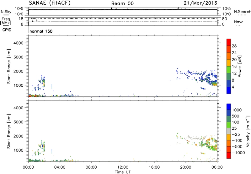Click the noise spike near 19:00 in N.Sky panel

point(179,8)
